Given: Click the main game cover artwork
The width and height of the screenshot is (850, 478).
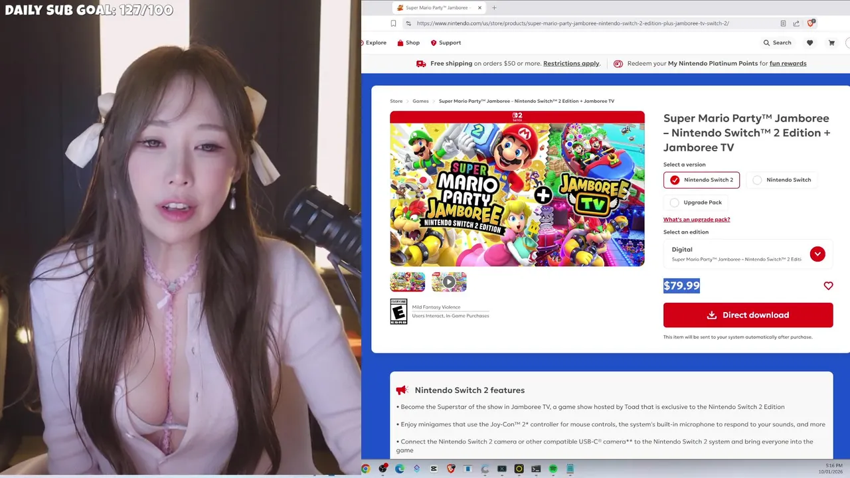Looking at the screenshot, I should click(517, 189).
